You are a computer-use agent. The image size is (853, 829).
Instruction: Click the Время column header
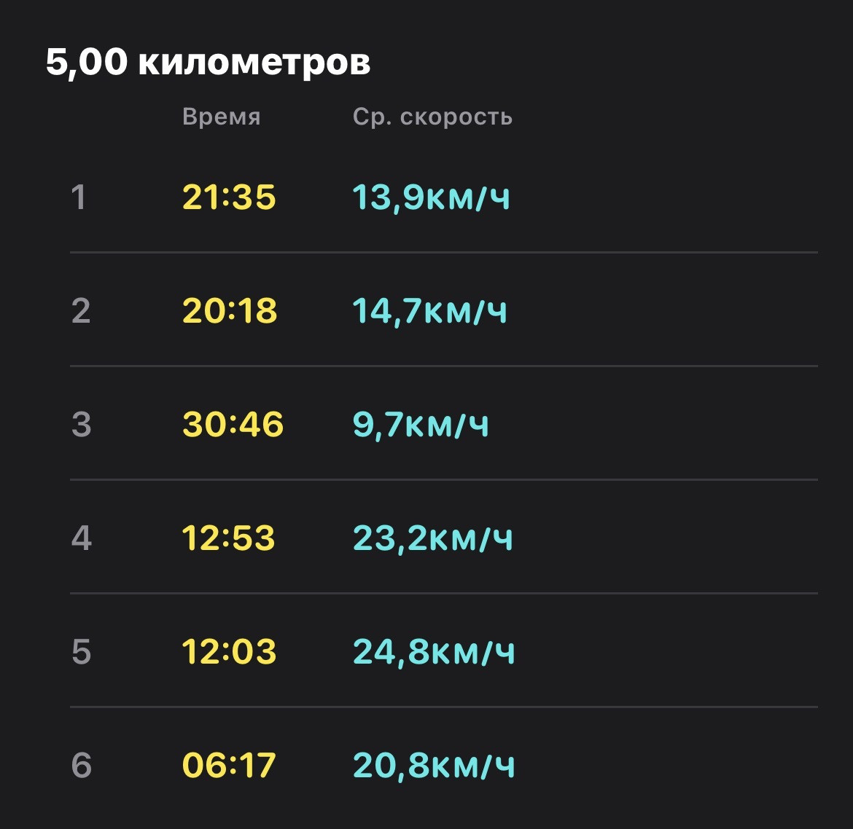click(222, 117)
